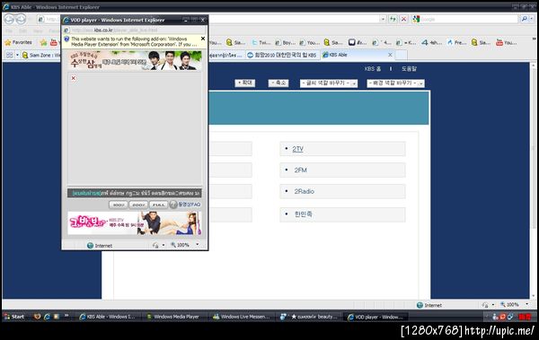Screen dimensions: 539x340
Task: Open the zoom level dropdown in VOD player
Action: [198, 245]
